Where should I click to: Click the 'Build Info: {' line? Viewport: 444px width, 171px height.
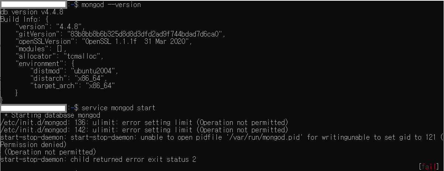24,20
